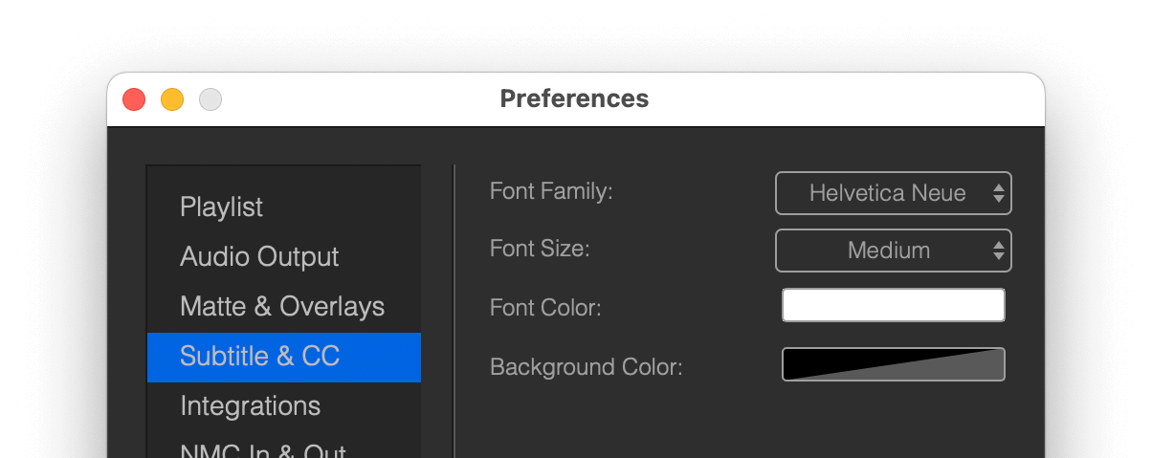Click the disabled gray zoom button
The image size is (1152, 458).
click(210, 98)
